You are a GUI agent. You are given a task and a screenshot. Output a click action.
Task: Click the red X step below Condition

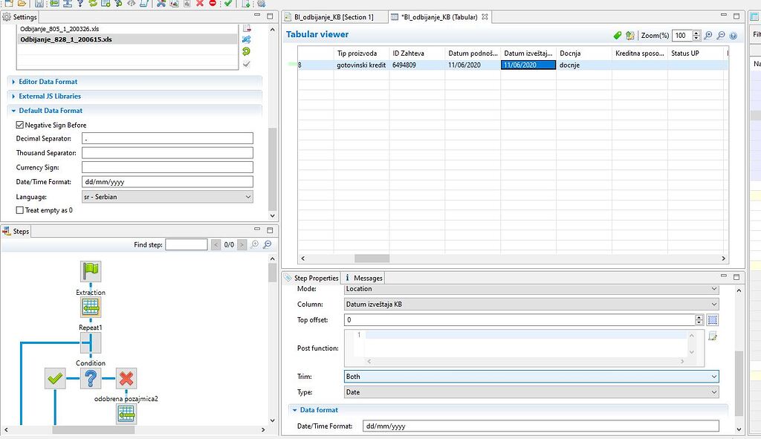pos(126,379)
